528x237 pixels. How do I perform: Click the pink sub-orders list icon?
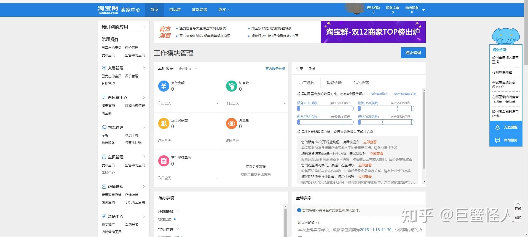[164, 161]
